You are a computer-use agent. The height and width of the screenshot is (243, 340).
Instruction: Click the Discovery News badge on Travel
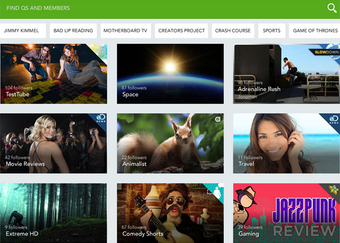(333, 120)
